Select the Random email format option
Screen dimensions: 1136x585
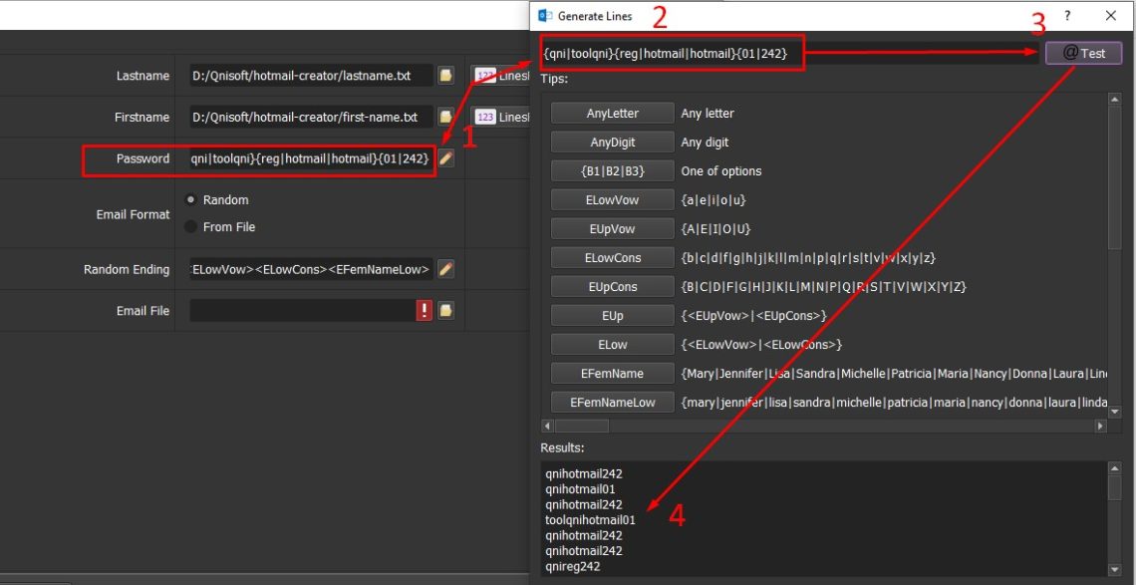click(191, 200)
